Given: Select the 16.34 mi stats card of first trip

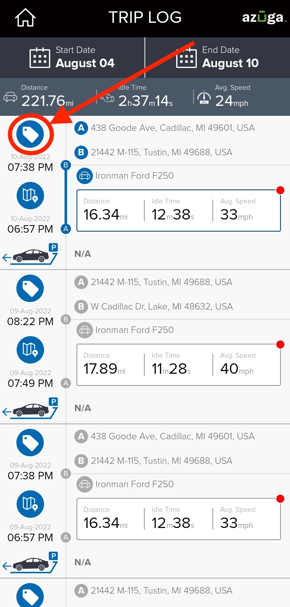Looking at the screenshot, I should tap(179, 211).
